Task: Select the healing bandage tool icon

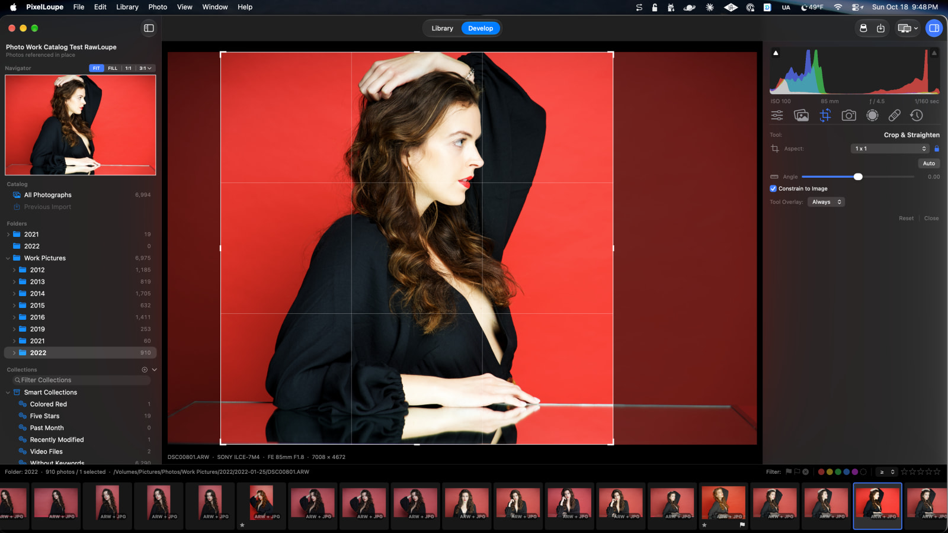Action: 895,115
